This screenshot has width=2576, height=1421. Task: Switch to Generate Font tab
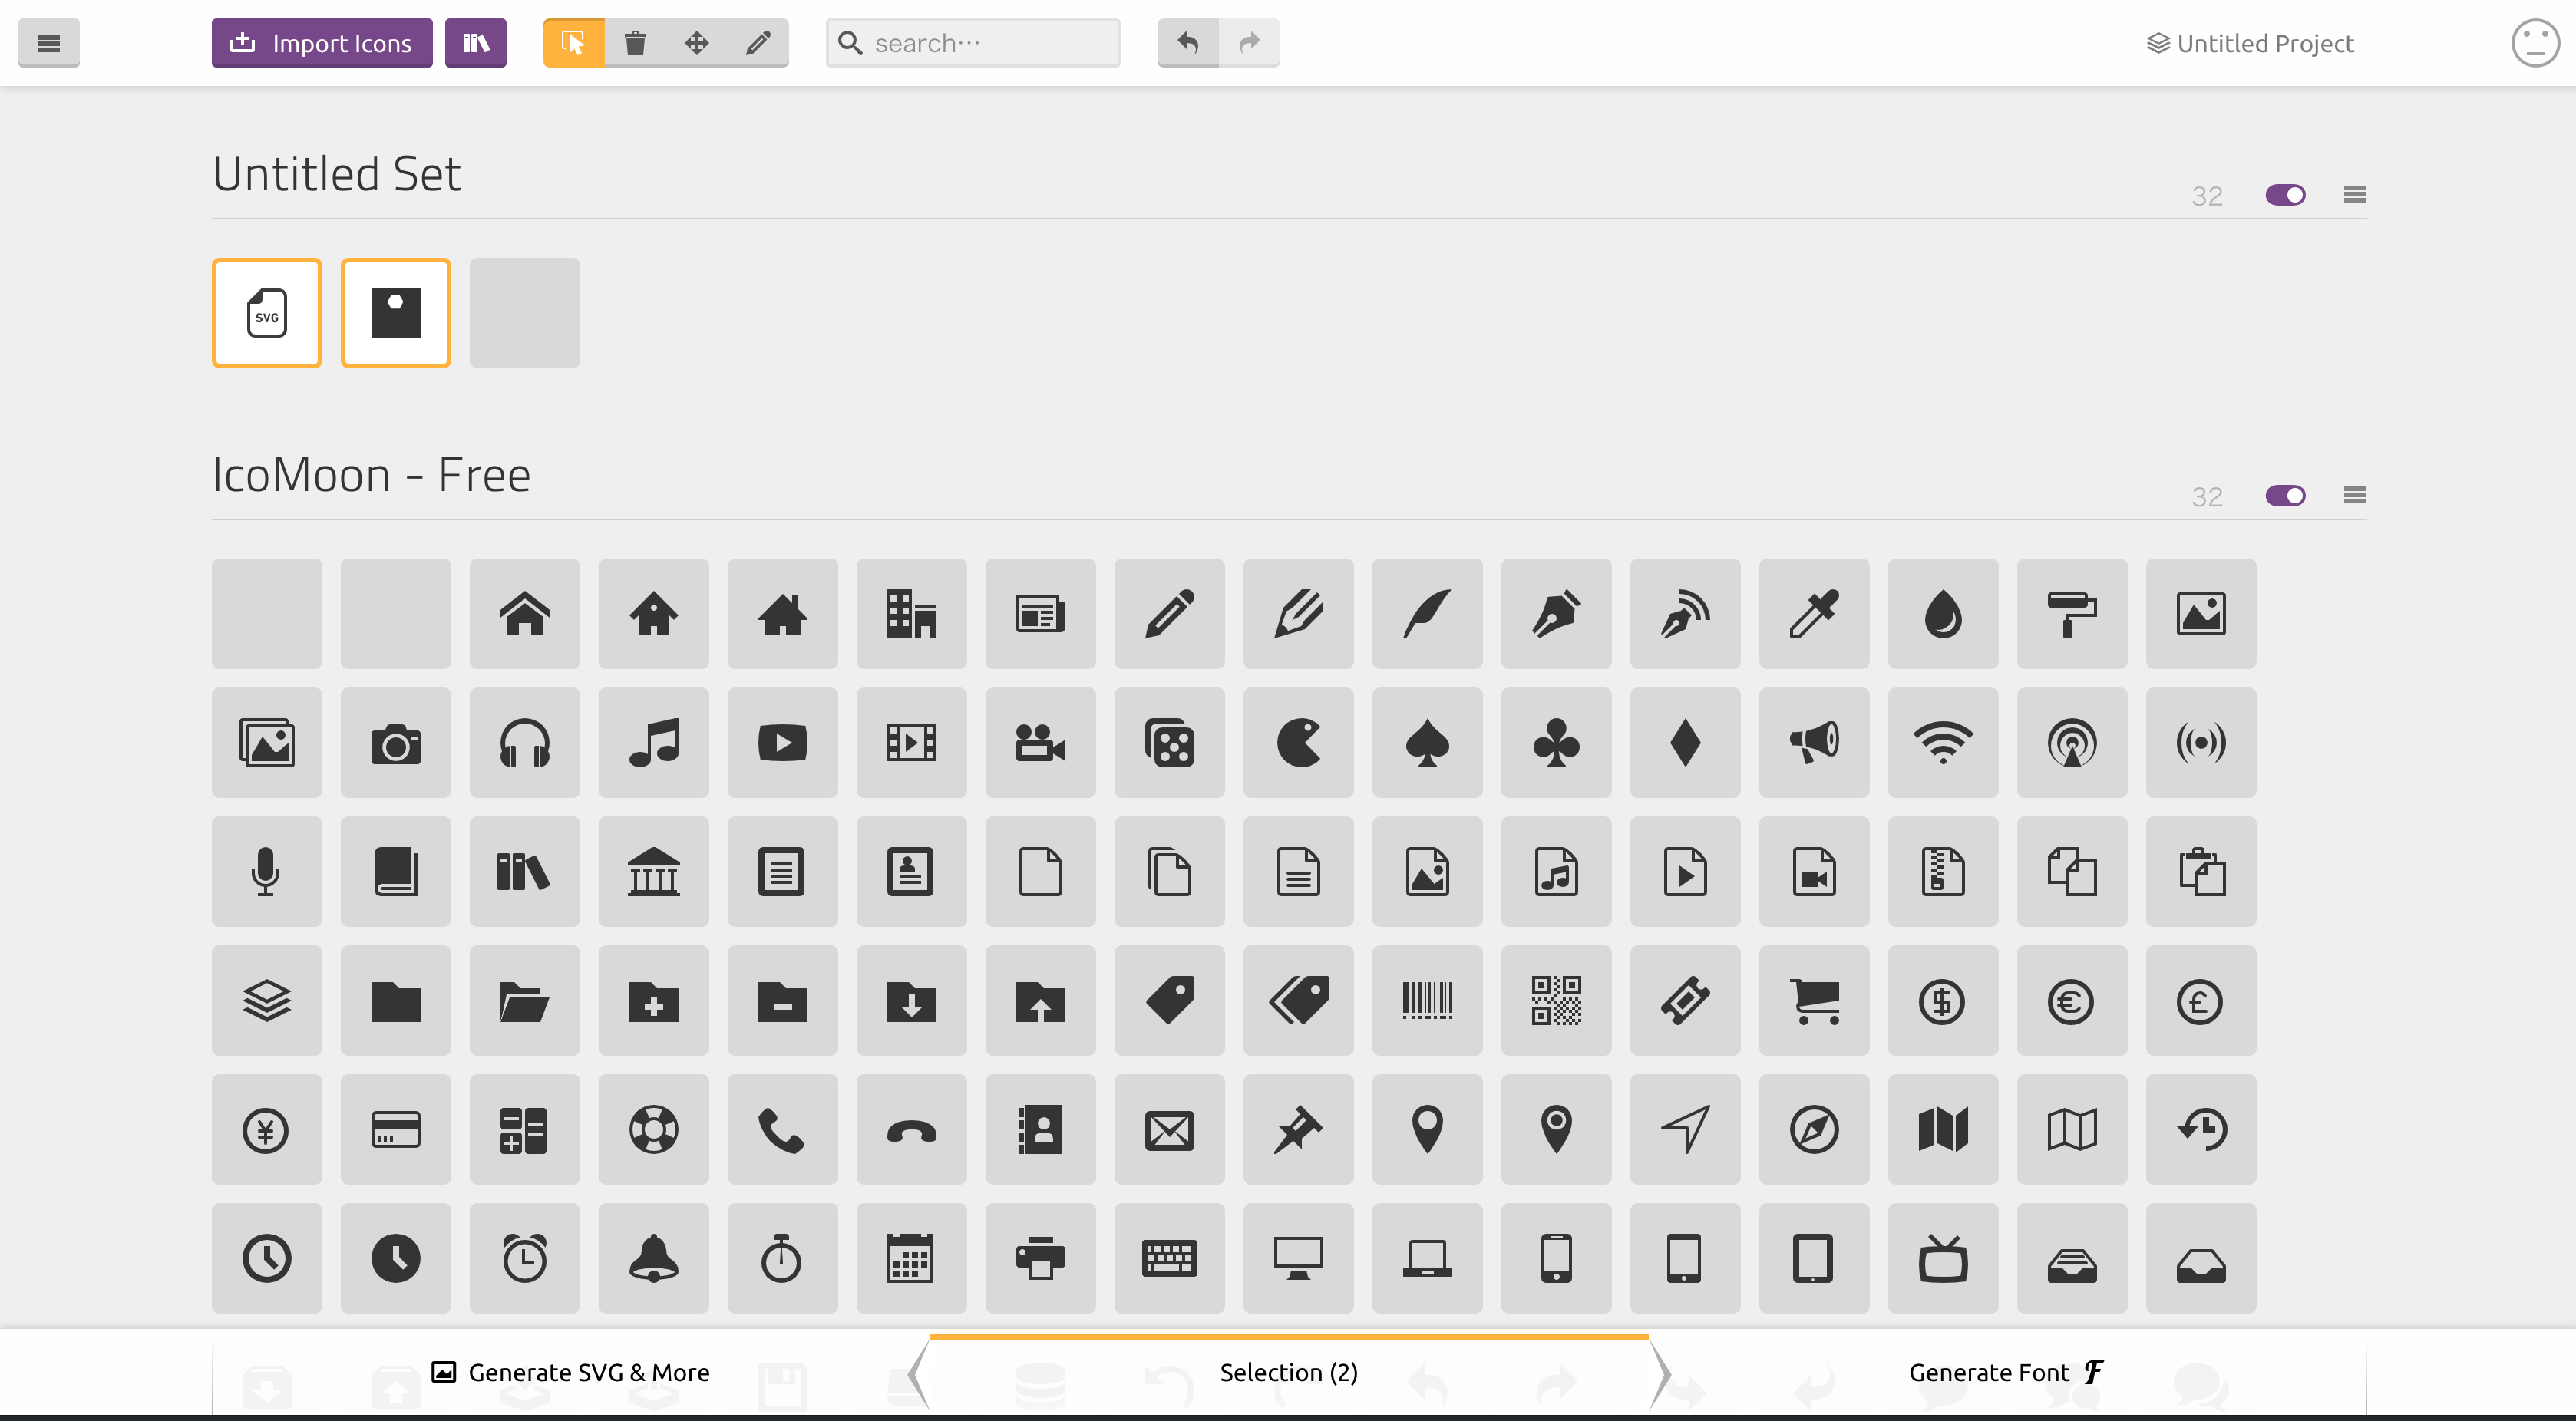(2006, 1372)
